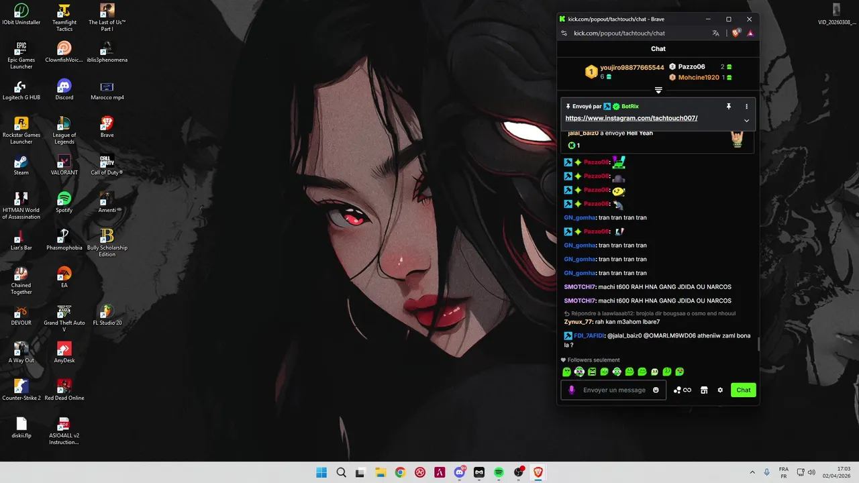This screenshot has height=483, width=859.
Task: Click the Brave Rewards triangle icon
Action: coord(750,33)
